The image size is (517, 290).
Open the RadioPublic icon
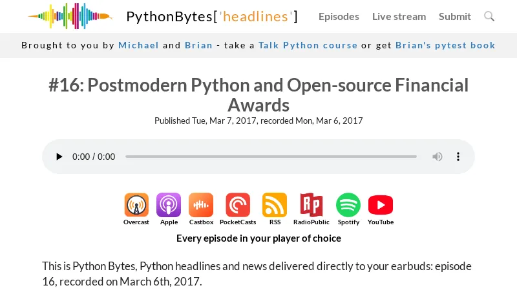pyautogui.click(x=311, y=206)
